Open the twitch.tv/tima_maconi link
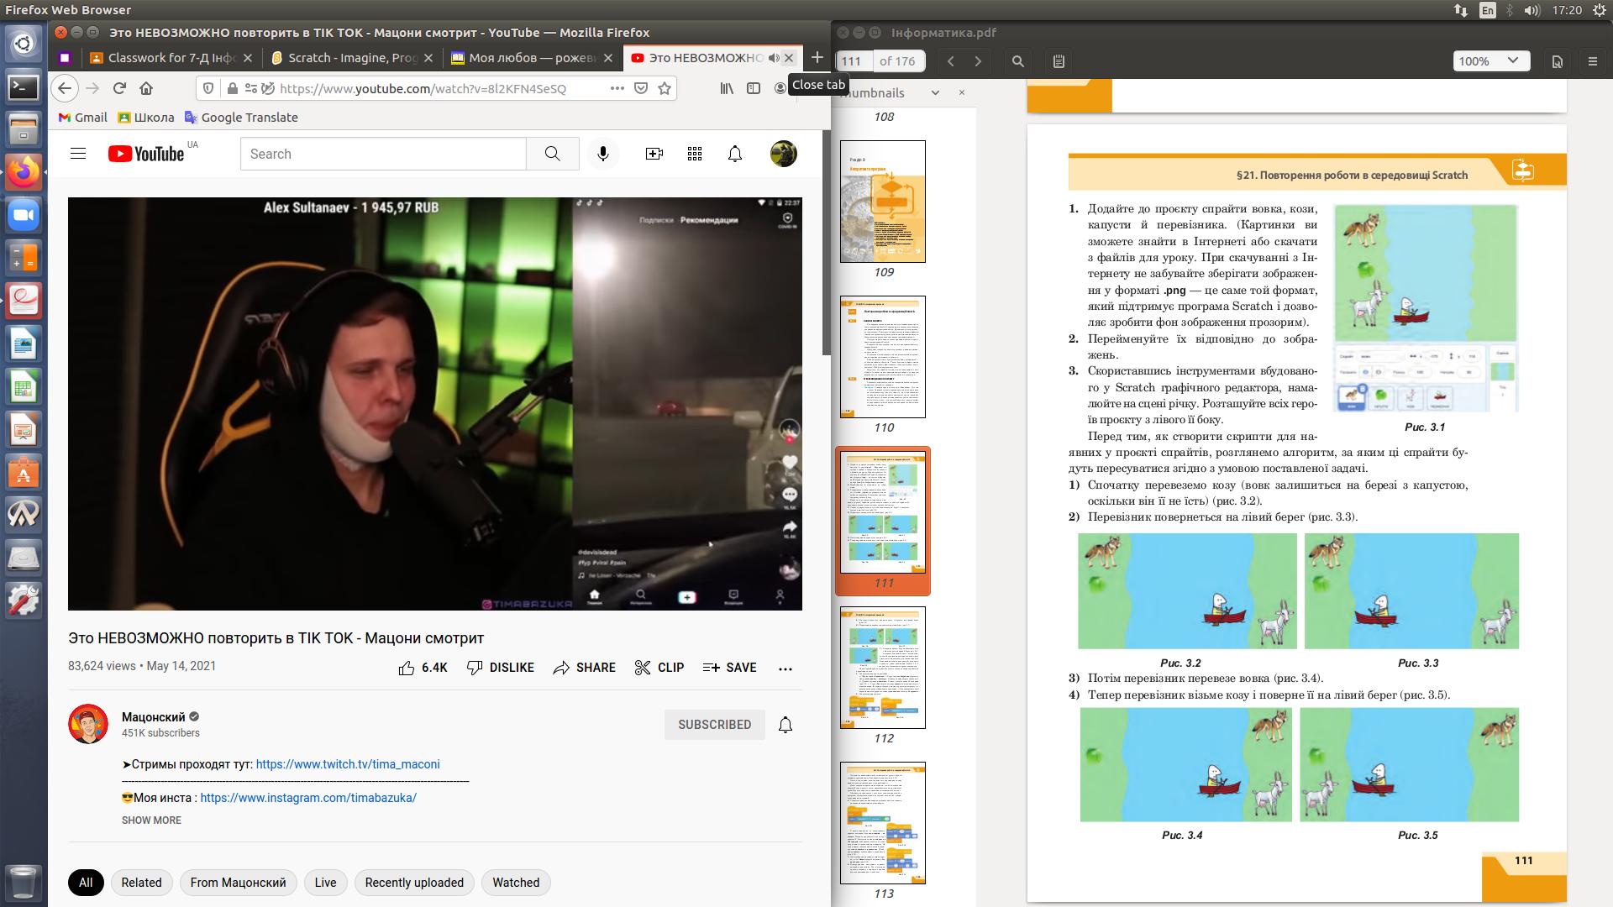 pos(347,764)
